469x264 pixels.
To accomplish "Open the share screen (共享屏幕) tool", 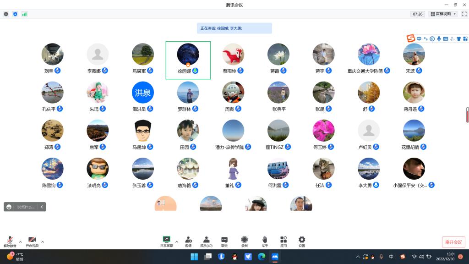I will coord(167,241).
